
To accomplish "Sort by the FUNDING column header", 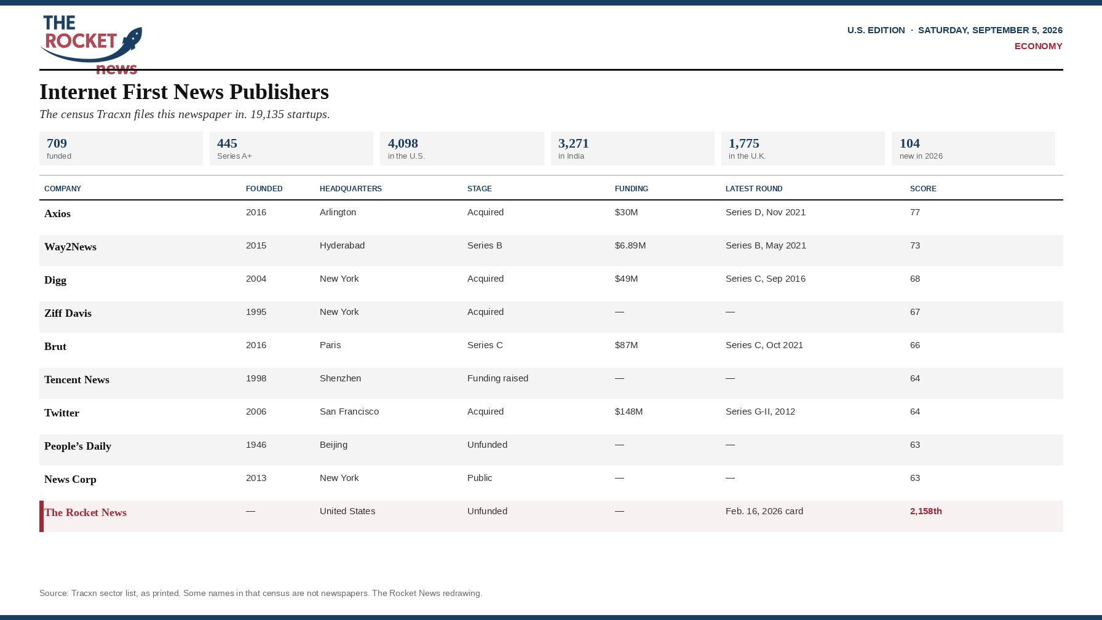I will tap(632, 189).
